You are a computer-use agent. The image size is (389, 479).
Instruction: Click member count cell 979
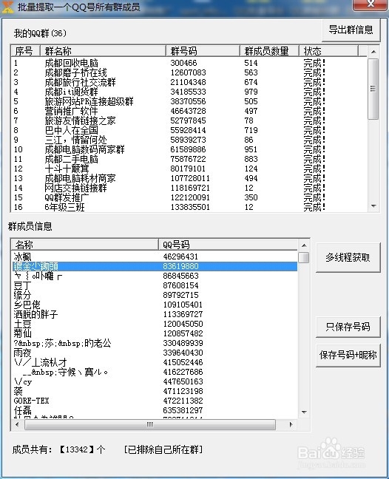(x=251, y=92)
